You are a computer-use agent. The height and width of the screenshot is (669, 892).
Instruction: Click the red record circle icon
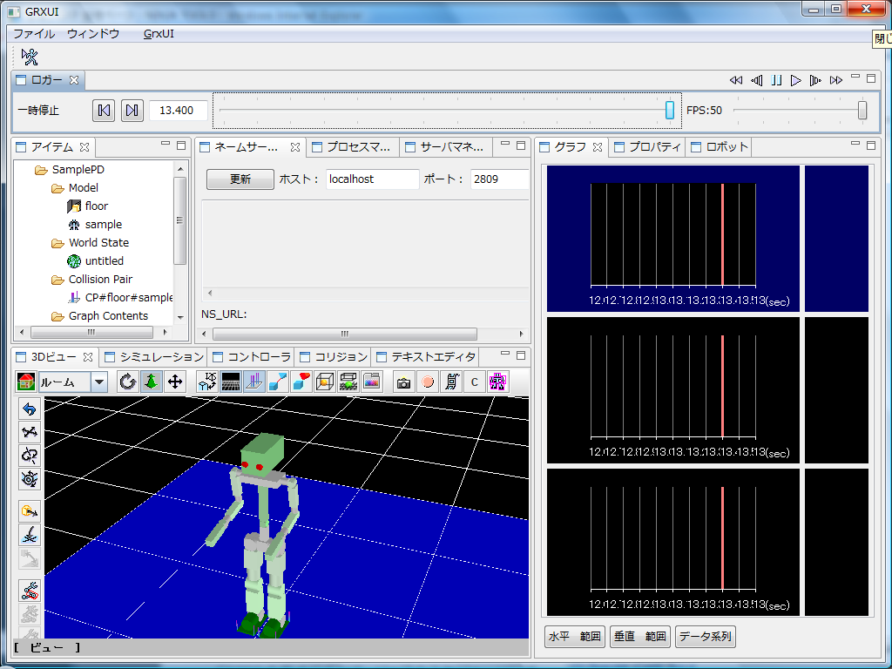[x=427, y=382]
